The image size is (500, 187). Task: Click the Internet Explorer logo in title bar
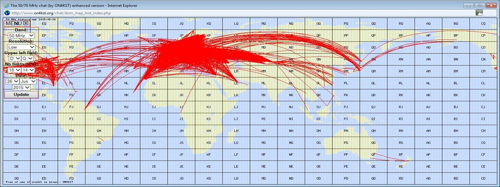pos(6,5)
